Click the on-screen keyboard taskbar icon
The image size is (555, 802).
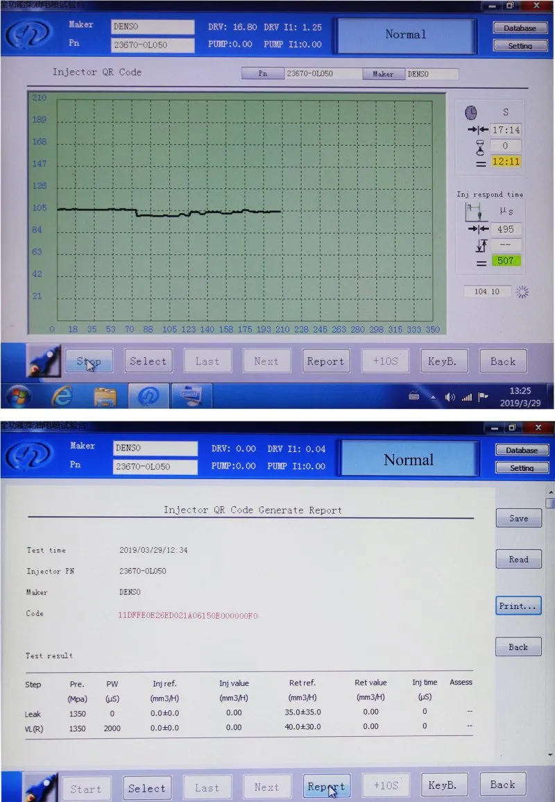(191, 396)
